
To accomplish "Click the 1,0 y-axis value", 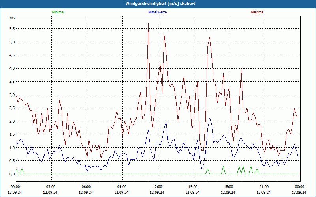I will [x=11, y=147].
